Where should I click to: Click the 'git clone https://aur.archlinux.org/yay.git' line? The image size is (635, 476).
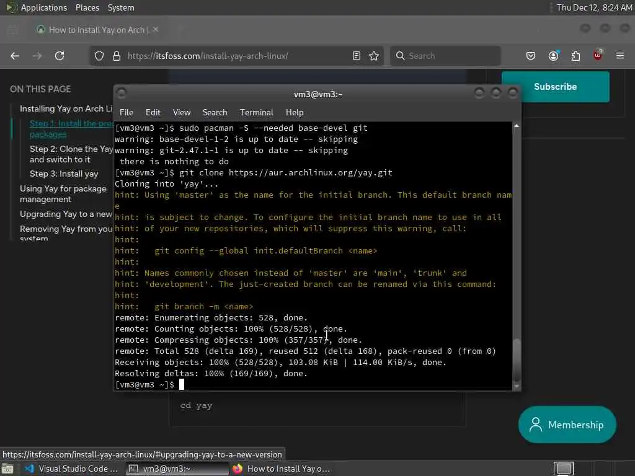tap(254, 173)
